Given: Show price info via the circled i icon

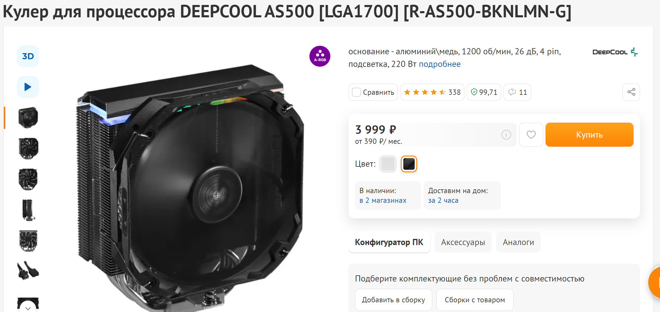Looking at the screenshot, I should pos(506,135).
